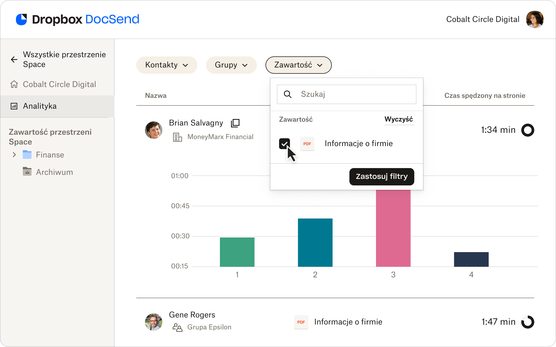Click Gene Rogers' avatar photo

click(x=154, y=322)
